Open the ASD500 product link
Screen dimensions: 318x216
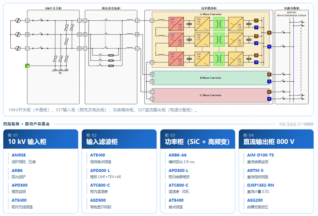[x=98, y=200]
